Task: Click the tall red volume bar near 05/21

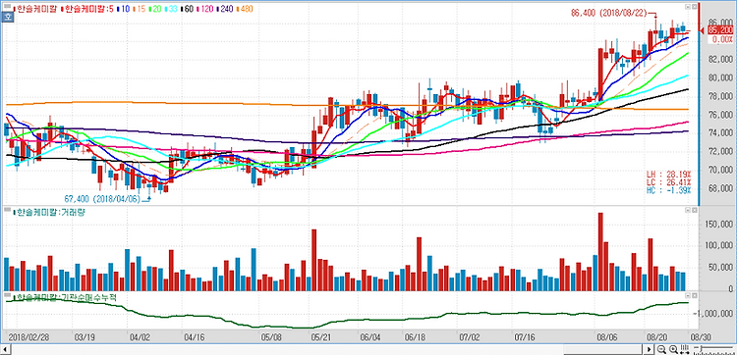Action: 314,260
